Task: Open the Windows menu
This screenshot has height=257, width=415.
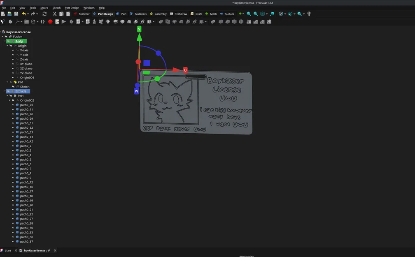Action: pyautogui.click(x=89, y=8)
